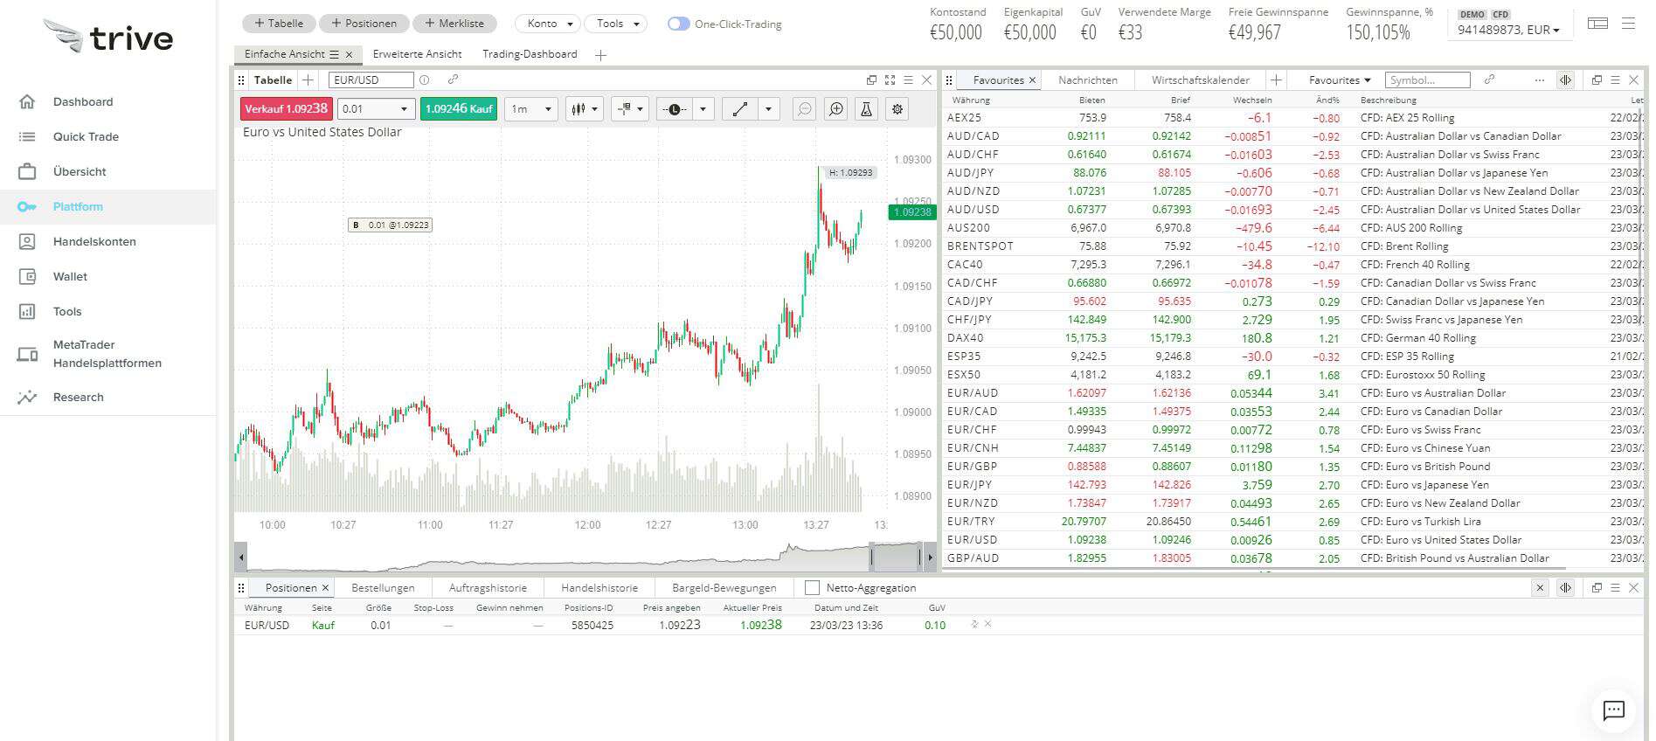Toggle One-Click-Trading switch
Viewport: 1656px width, 741px height.
pyautogui.click(x=678, y=24)
